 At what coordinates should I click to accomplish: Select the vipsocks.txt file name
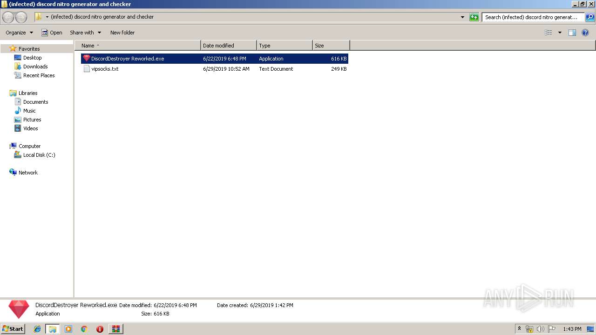[x=105, y=69]
